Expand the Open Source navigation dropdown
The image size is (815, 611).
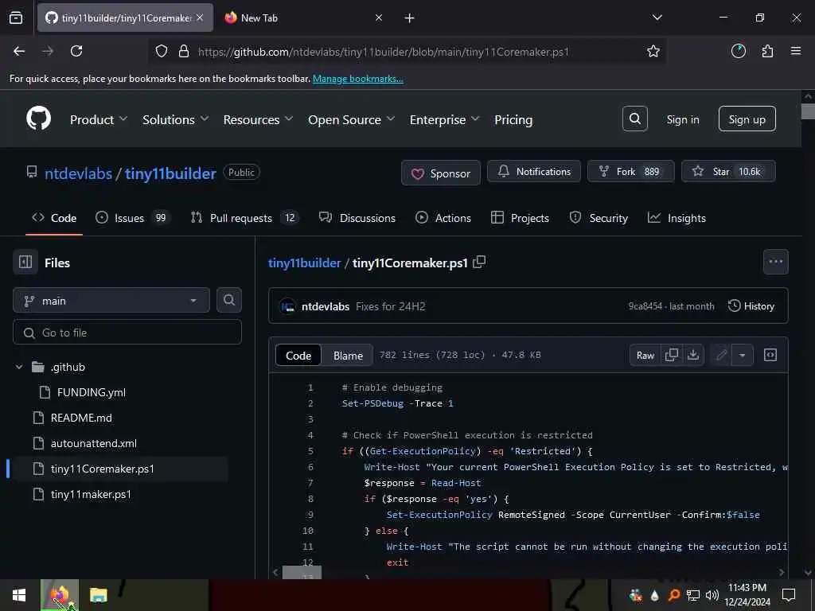tap(351, 119)
